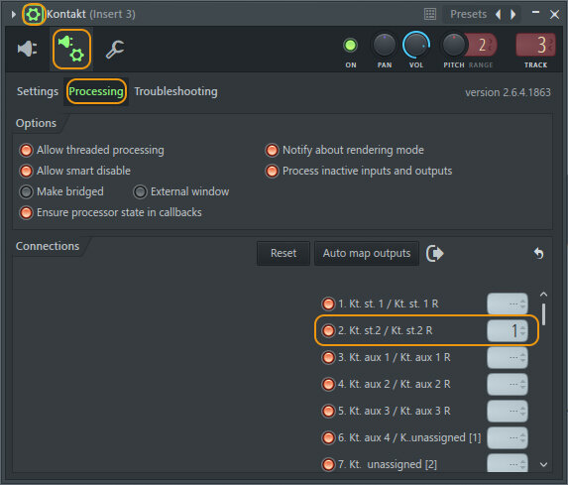
Task: Click mixer track field for Kt. st. 1 output
Action: (x=508, y=303)
